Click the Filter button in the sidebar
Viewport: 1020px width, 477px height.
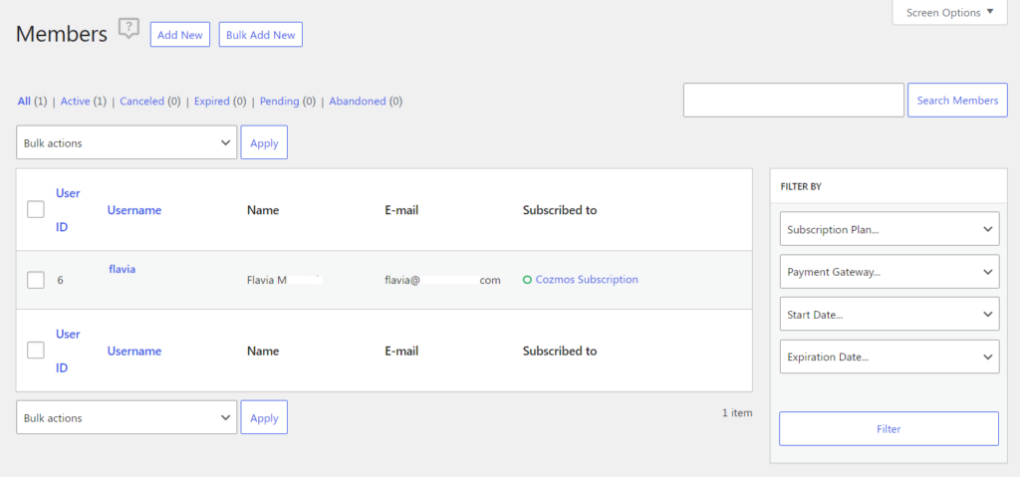889,429
